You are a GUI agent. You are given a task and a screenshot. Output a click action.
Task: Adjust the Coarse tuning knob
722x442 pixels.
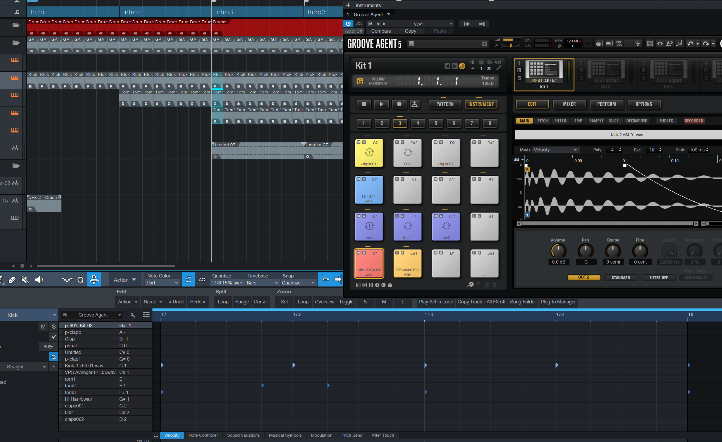click(x=613, y=251)
